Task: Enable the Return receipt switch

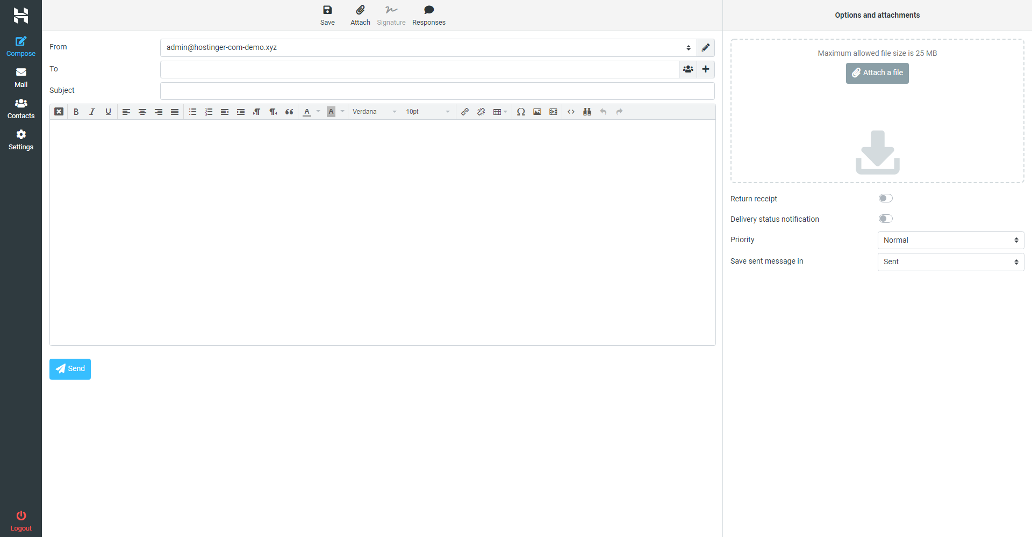Action: (885, 199)
